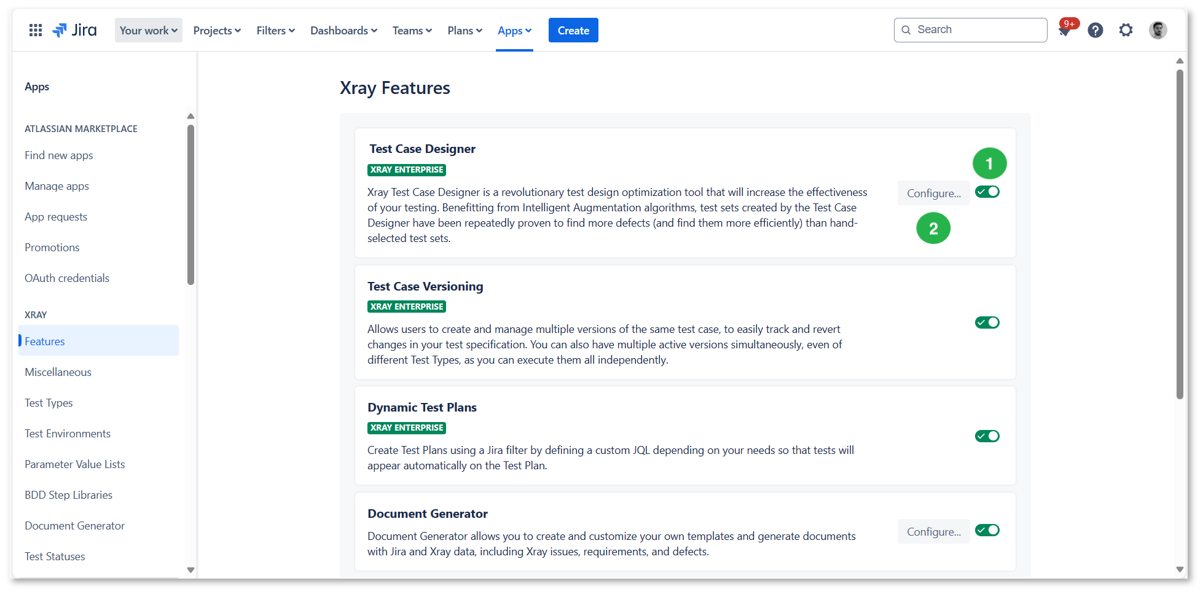Screen dimensions: 1203x594
Task: Expand the Teams dropdown
Action: pos(412,30)
